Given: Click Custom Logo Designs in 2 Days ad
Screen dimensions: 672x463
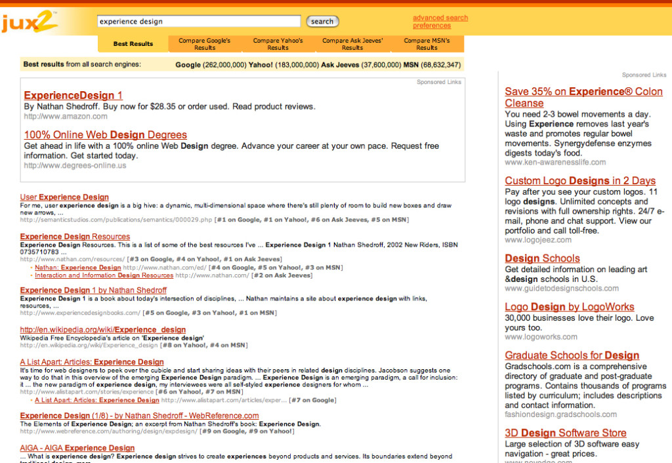Looking at the screenshot, I should 580,180.
